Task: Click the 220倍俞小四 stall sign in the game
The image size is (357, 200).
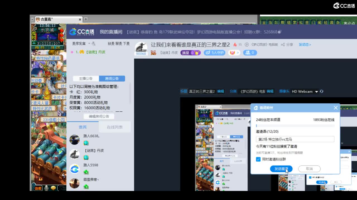Action: point(53,120)
